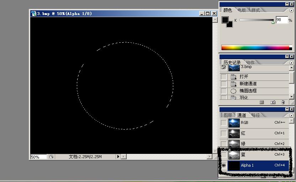Select the 红 channel thumbnail
This screenshot has width=296, height=182.
tap(234, 134)
